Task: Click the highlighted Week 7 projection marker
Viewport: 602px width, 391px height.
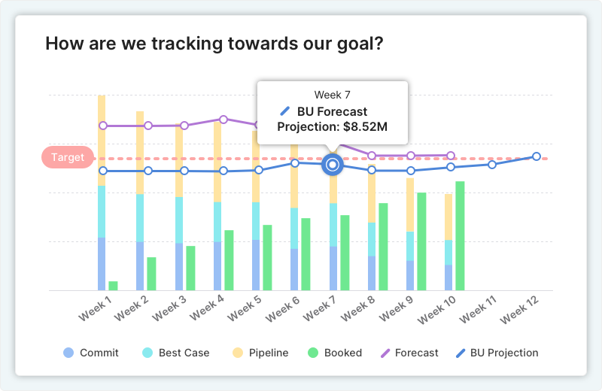Action: (x=332, y=165)
